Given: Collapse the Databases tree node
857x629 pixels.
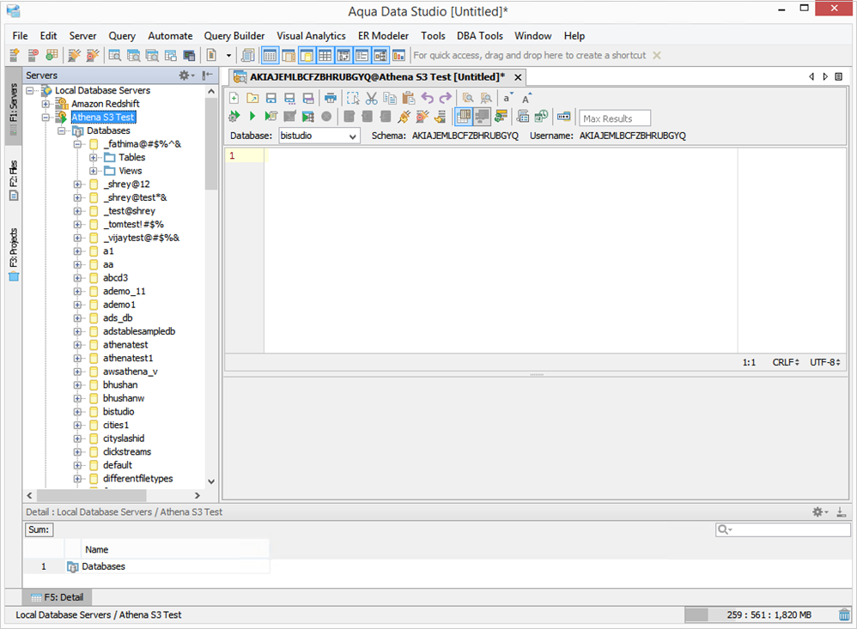Looking at the screenshot, I should pyautogui.click(x=62, y=131).
